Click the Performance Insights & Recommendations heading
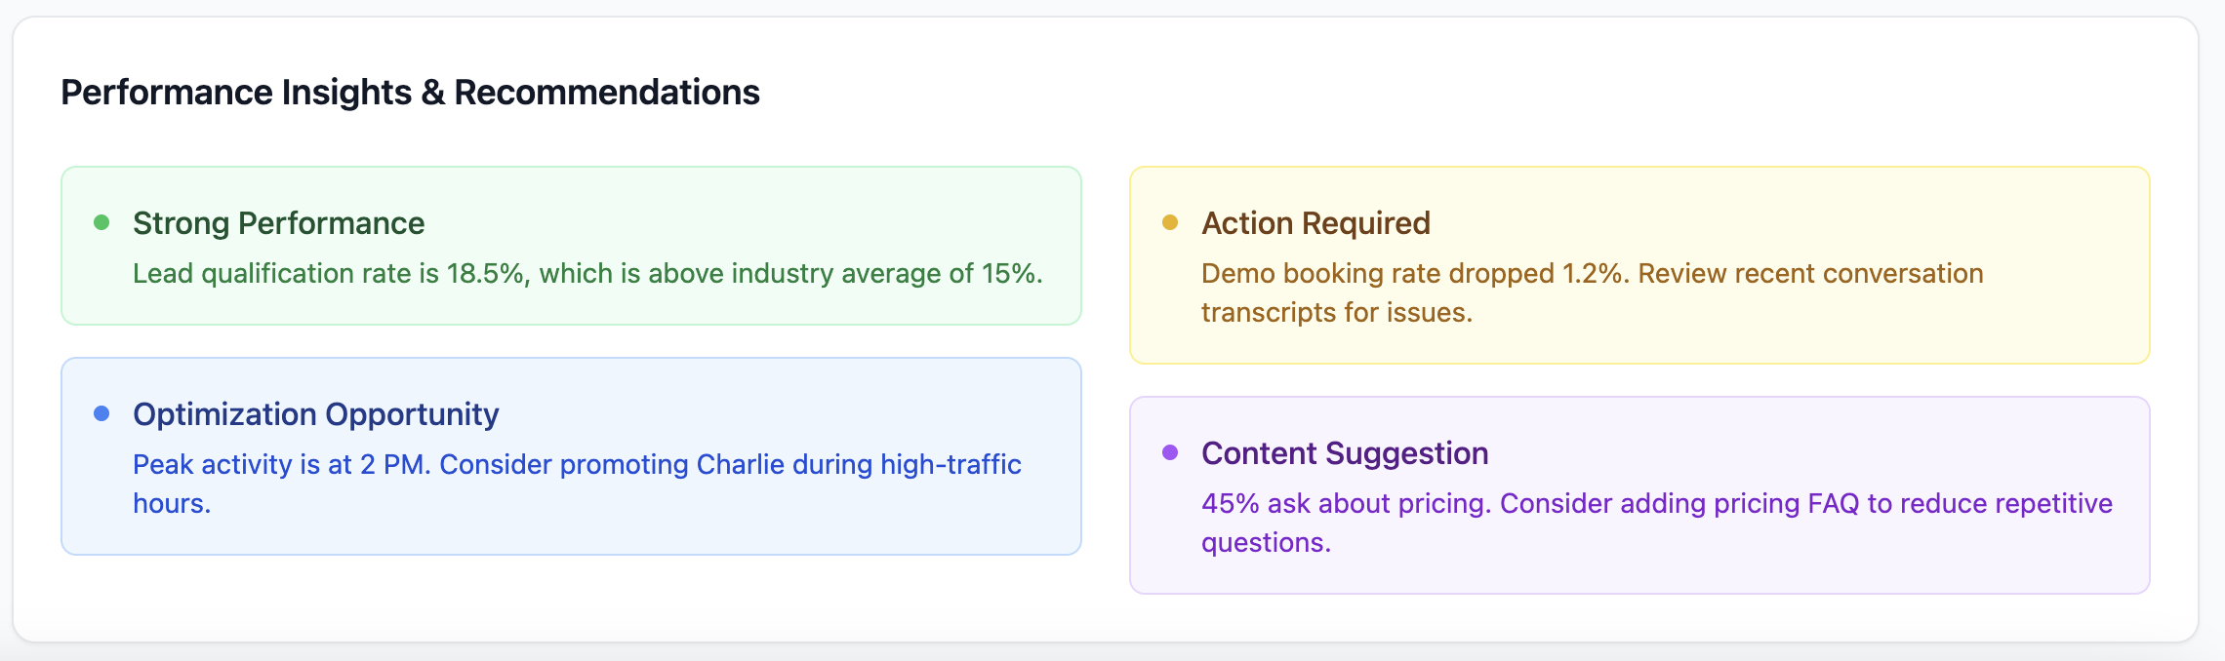The height and width of the screenshot is (661, 2225). tap(410, 93)
